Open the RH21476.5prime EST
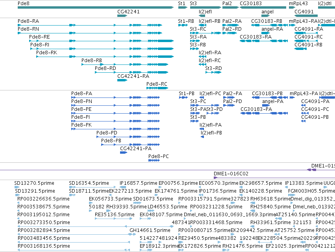This screenshot has height=252, width=335. point(226,250)
